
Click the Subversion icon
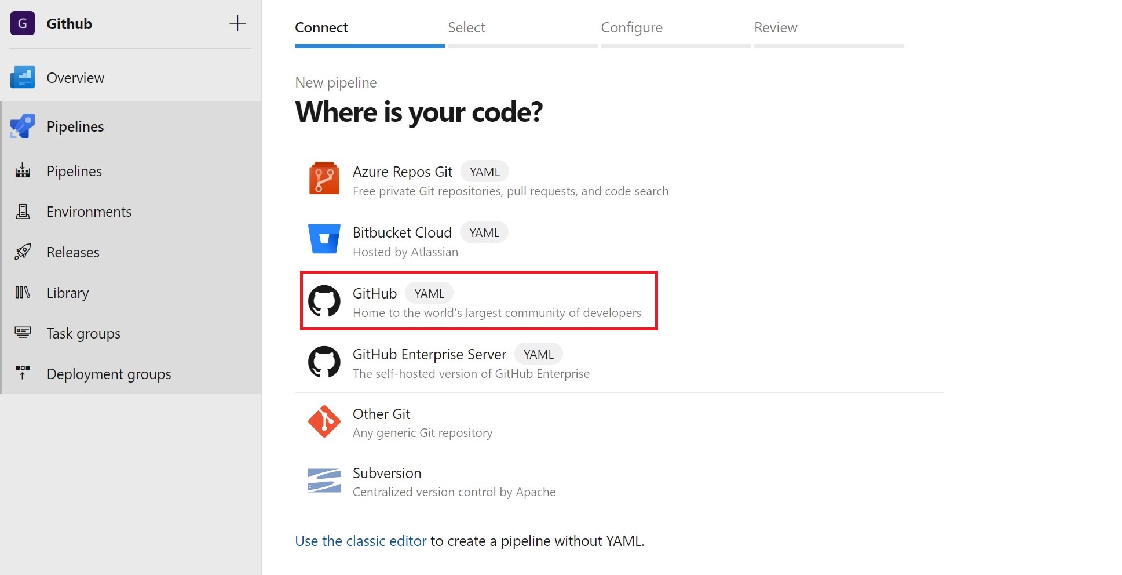pos(324,481)
